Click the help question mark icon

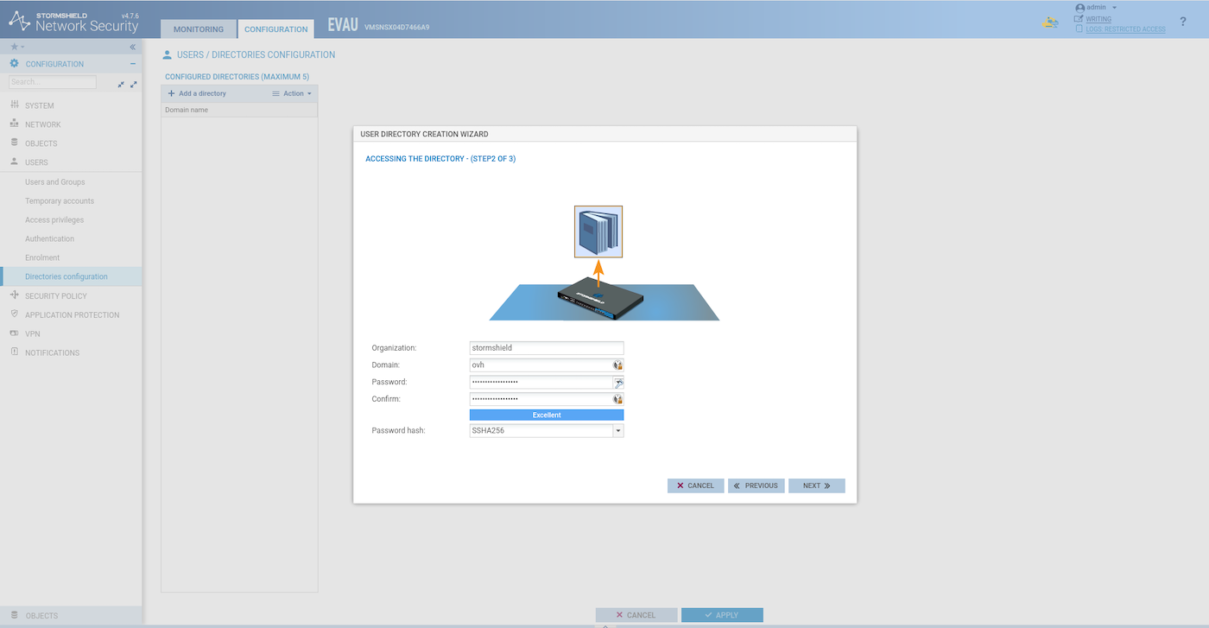(1183, 22)
